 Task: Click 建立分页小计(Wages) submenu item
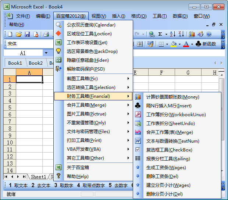pyautogui.click(x=177, y=185)
